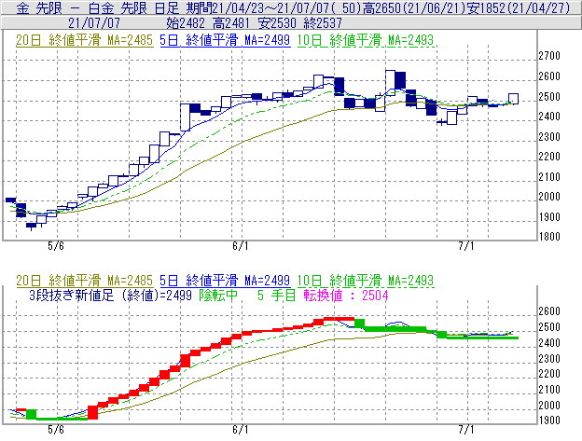The height and width of the screenshot is (441, 582).
Task: Click the 2700 price label on the upper chart axis
Action: (549, 56)
